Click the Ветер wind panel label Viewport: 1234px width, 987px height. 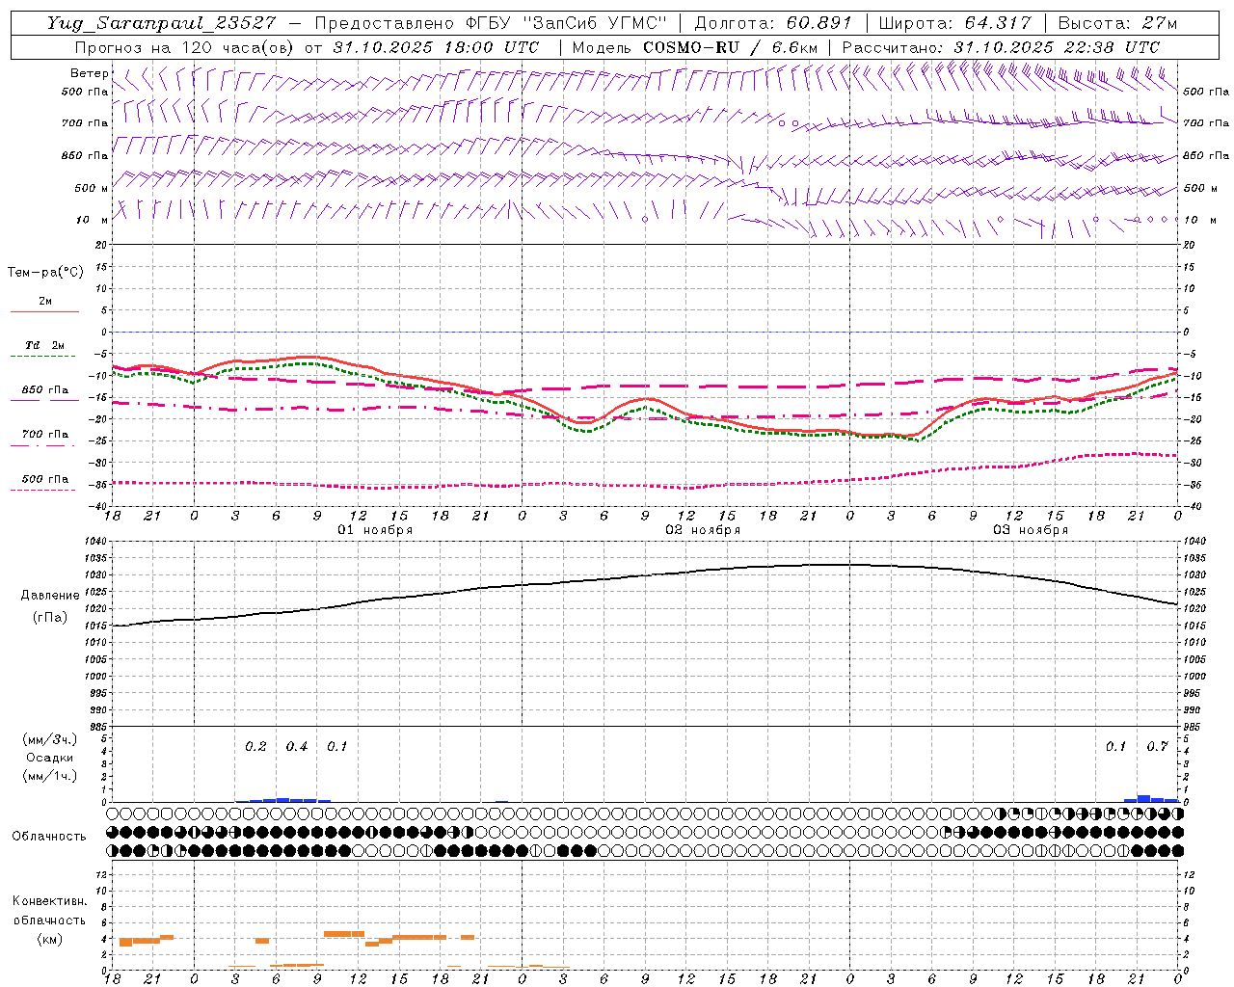[90, 73]
